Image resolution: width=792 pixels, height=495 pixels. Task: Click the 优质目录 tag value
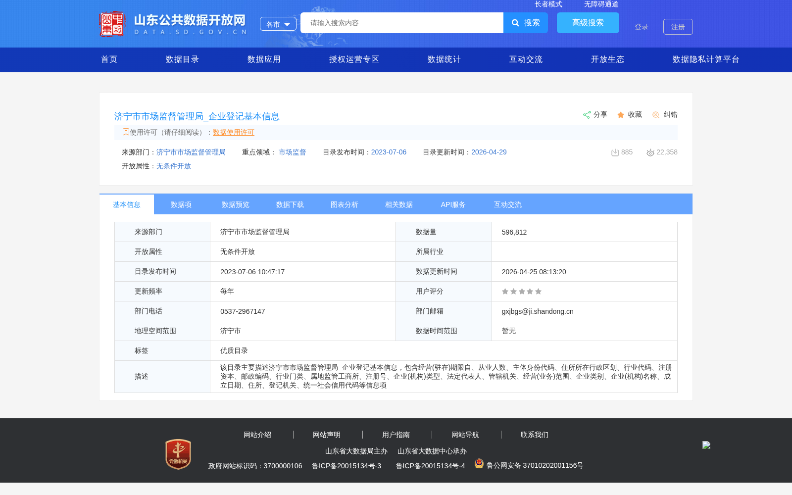(234, 351)
